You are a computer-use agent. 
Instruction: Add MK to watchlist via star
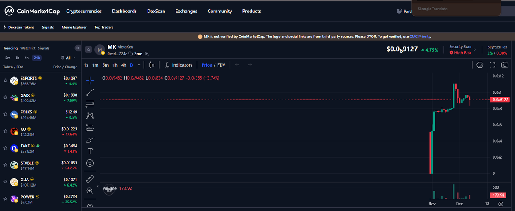click(x=88, y=50)
